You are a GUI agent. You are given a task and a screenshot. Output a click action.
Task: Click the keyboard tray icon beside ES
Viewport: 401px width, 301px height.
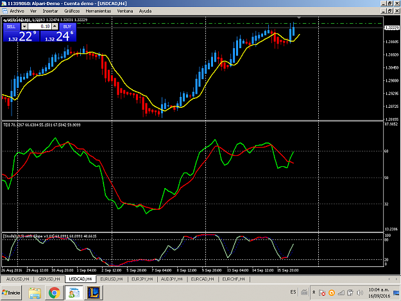pos(304,292)
